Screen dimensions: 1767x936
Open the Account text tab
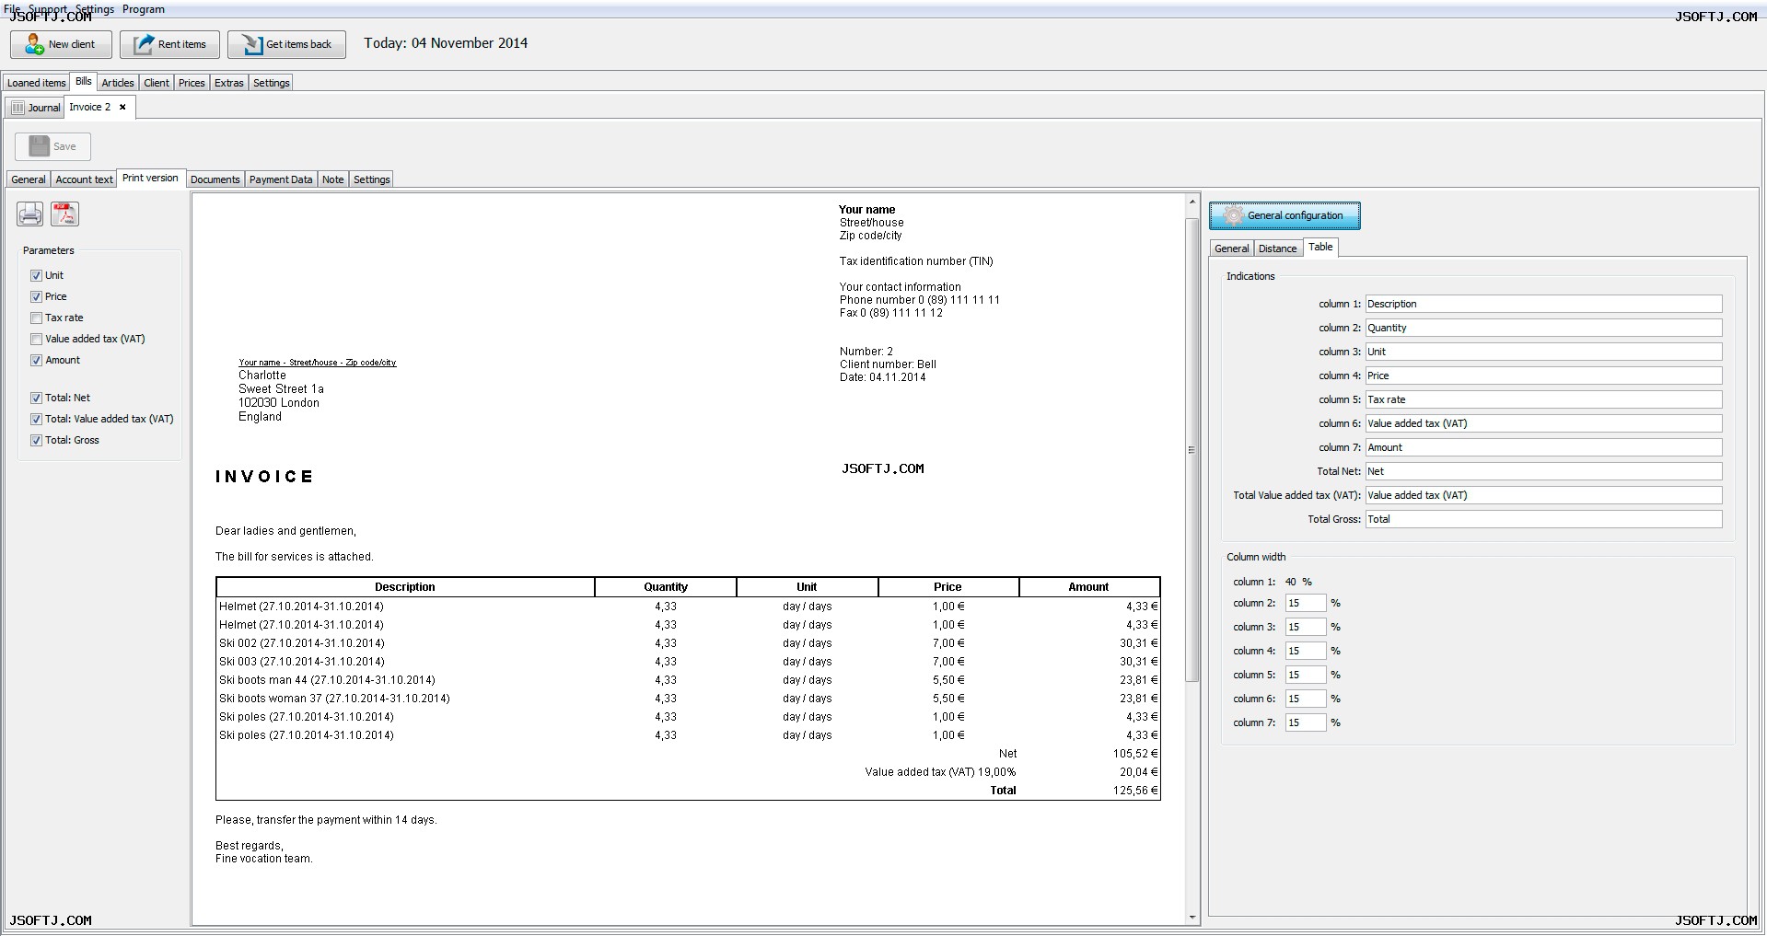pyautogui.click(x=85, y=179)
